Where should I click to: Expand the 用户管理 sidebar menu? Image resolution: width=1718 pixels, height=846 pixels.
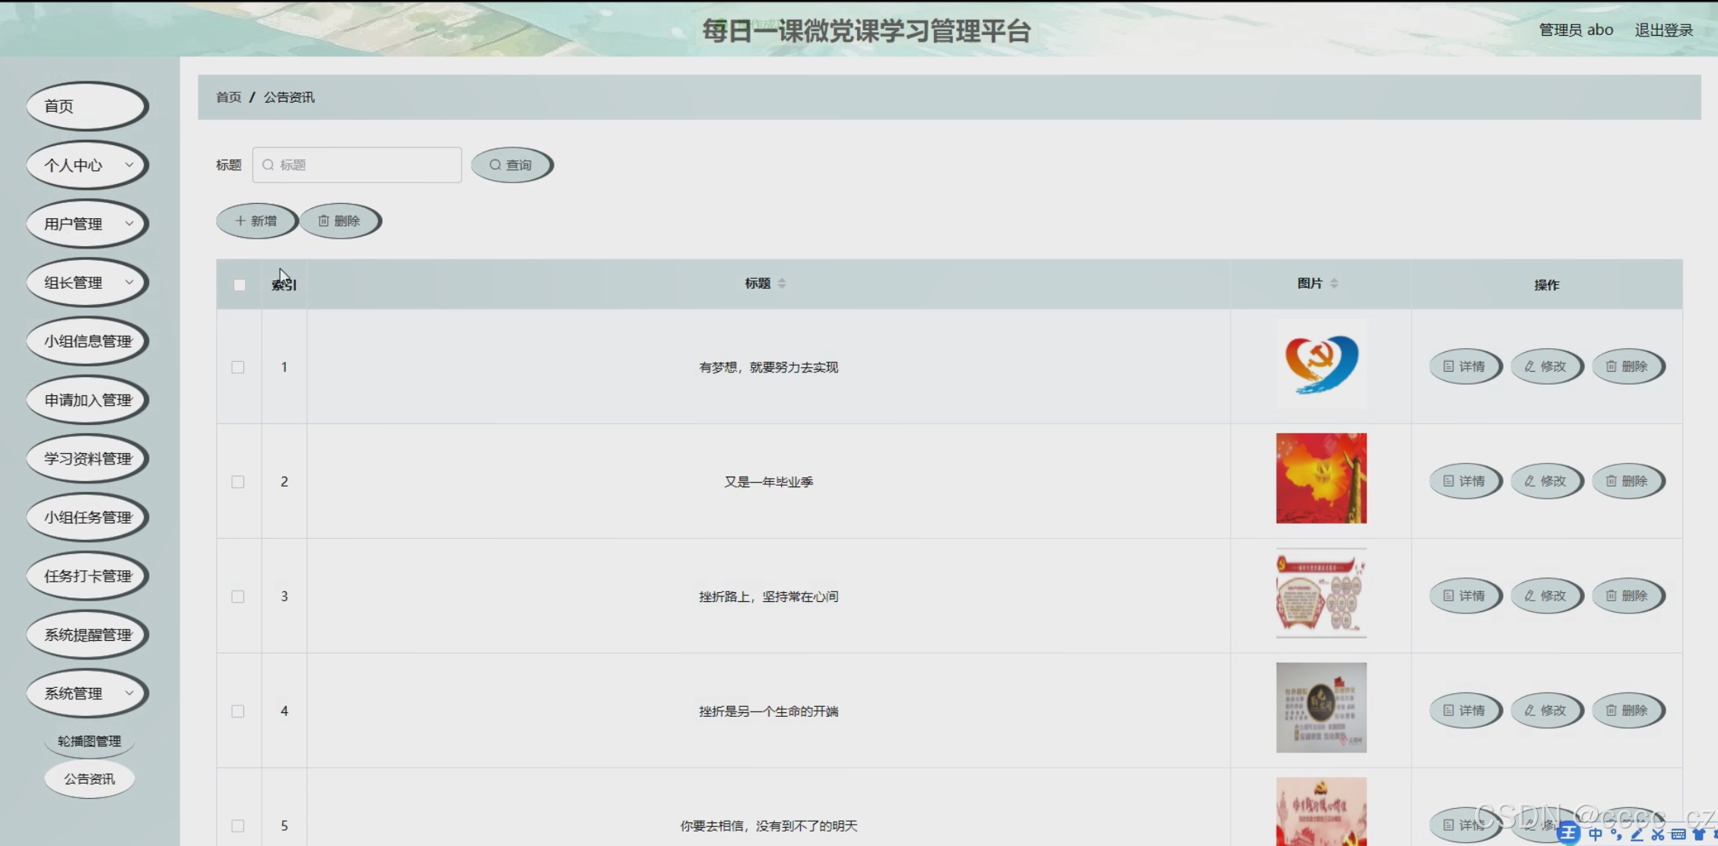87,223
